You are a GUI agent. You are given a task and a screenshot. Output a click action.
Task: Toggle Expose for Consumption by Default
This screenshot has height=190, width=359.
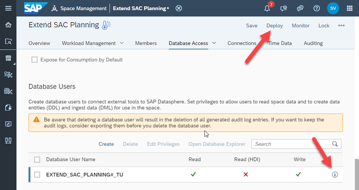tap(35, 60)
